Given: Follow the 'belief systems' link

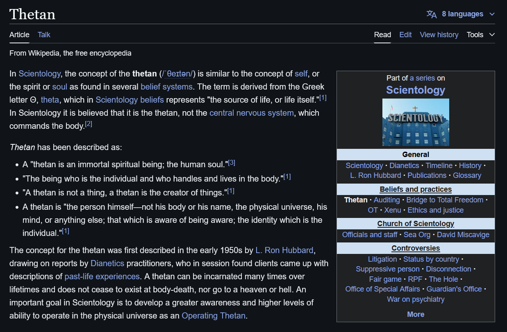Looking at the screenshot, I should click(166, 87).
